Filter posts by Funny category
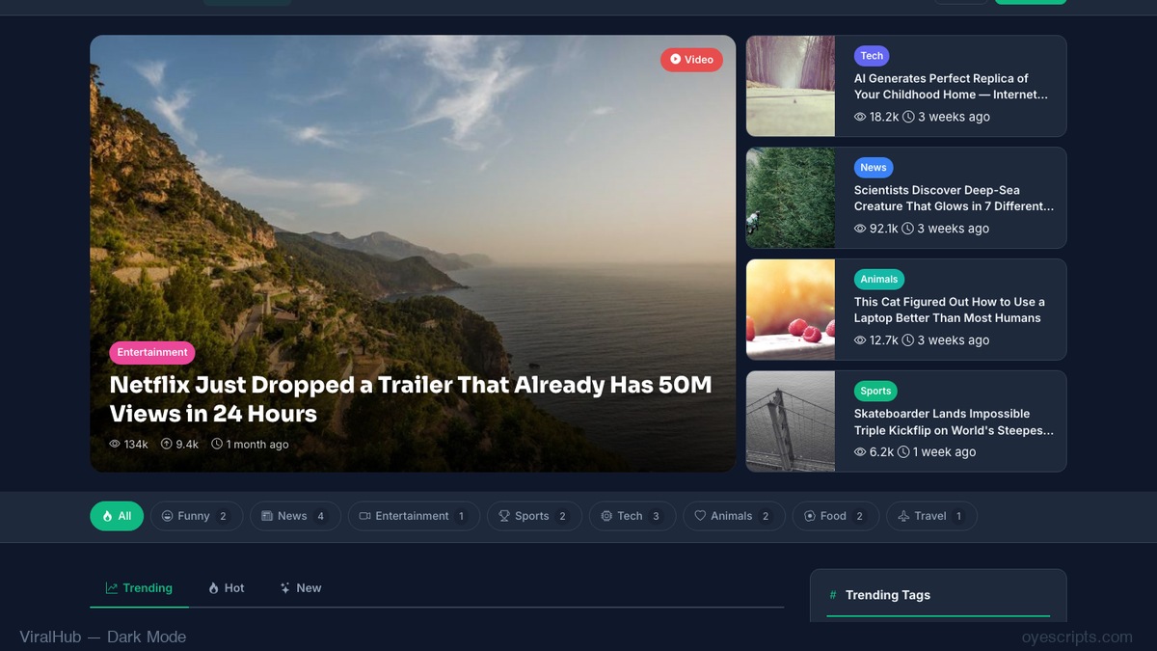The width and height of the screenshot is (1157, 651). 197,516
